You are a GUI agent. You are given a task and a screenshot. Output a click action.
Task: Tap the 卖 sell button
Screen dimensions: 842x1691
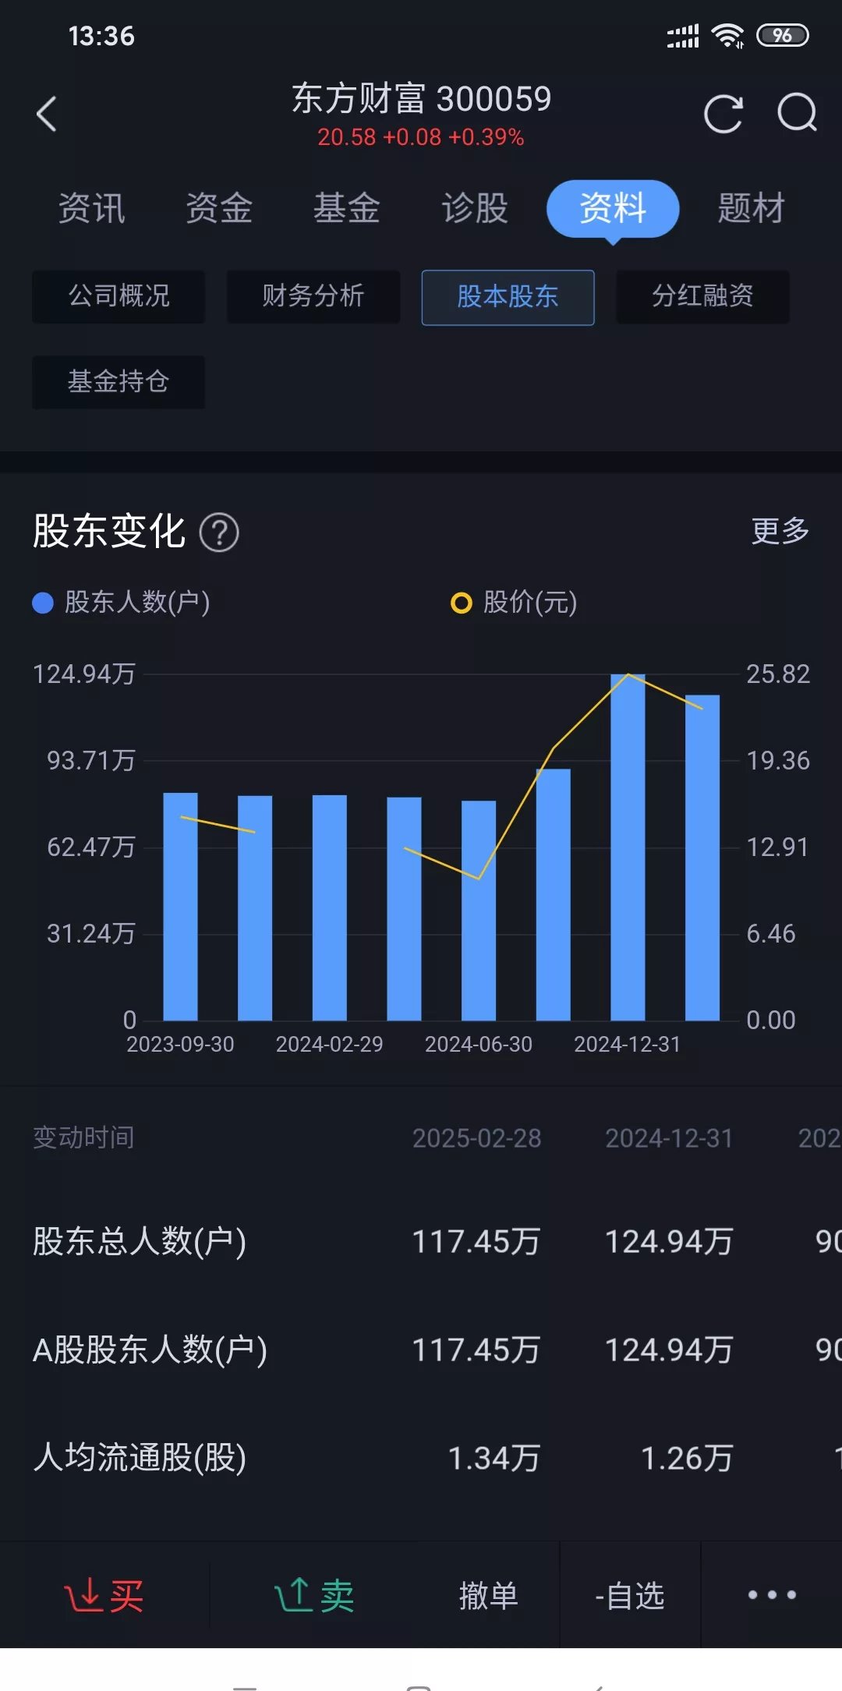[315, 1595]
